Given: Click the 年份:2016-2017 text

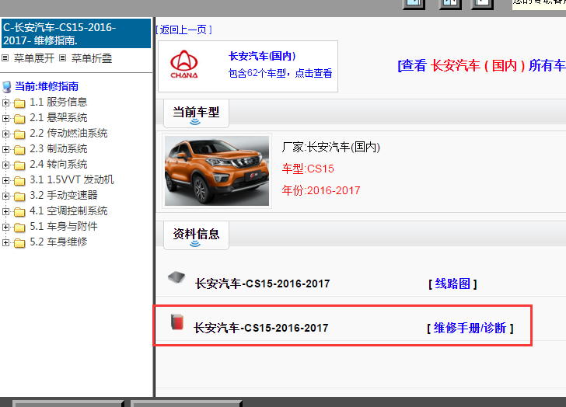Looking at the screenshot, I should point(321,190).
